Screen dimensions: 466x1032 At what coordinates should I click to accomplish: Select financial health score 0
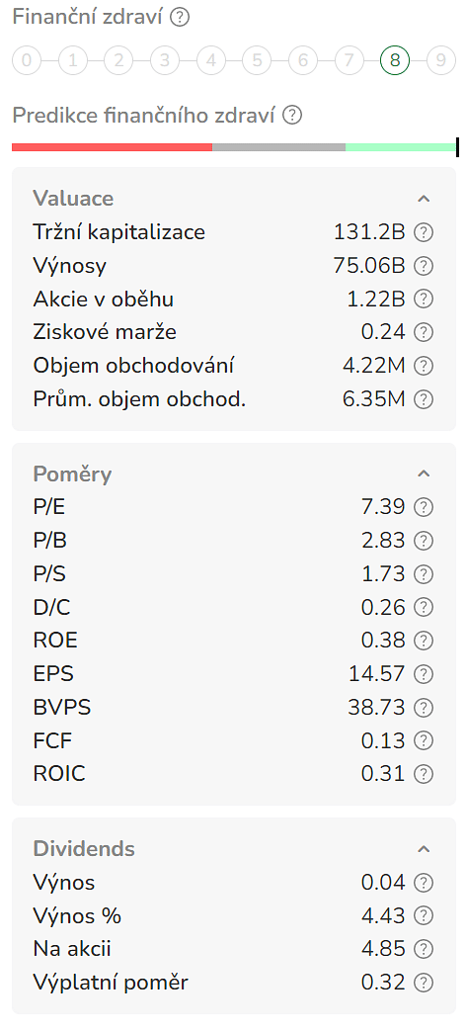pyautogui.click(x=27, y=61)
